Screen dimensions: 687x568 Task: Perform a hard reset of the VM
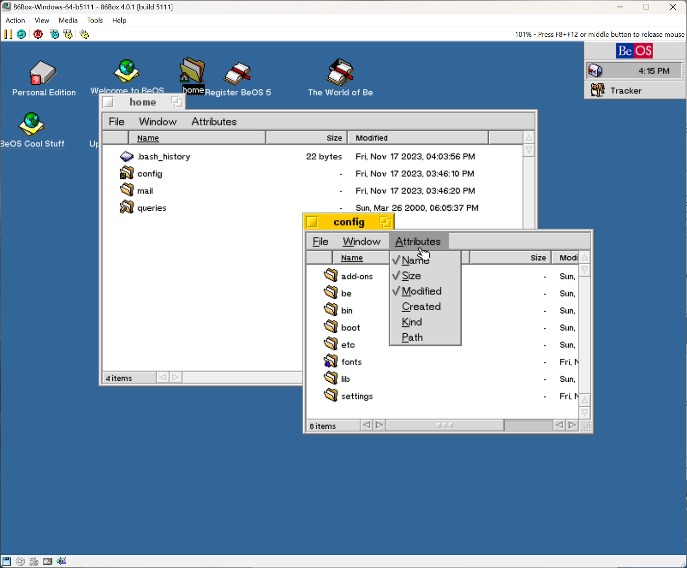(21, 34)
